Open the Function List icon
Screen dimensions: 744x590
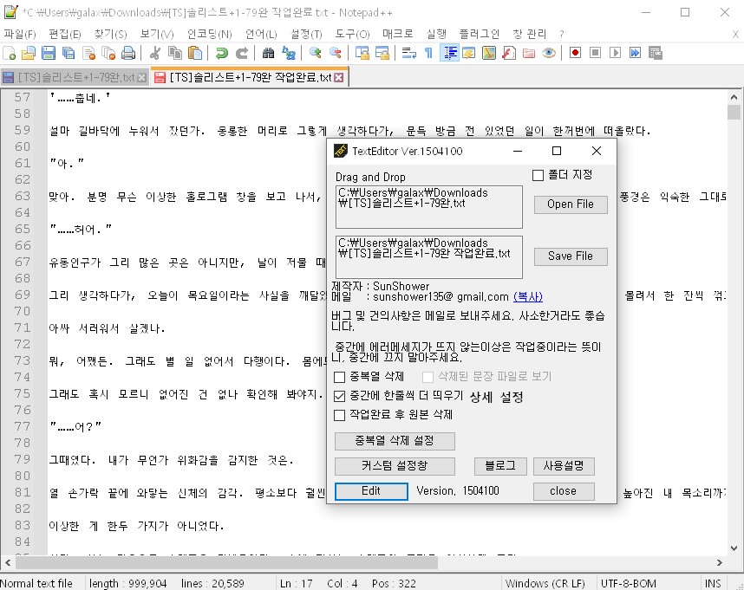click(x=509, y=53)
